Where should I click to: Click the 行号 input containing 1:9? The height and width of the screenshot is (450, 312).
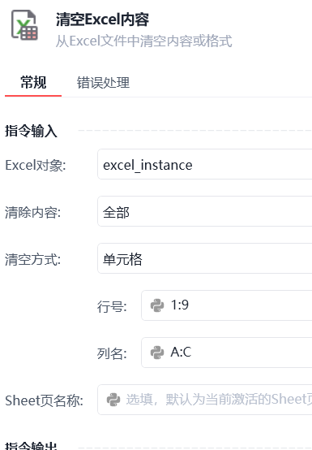tap(227, 305)
